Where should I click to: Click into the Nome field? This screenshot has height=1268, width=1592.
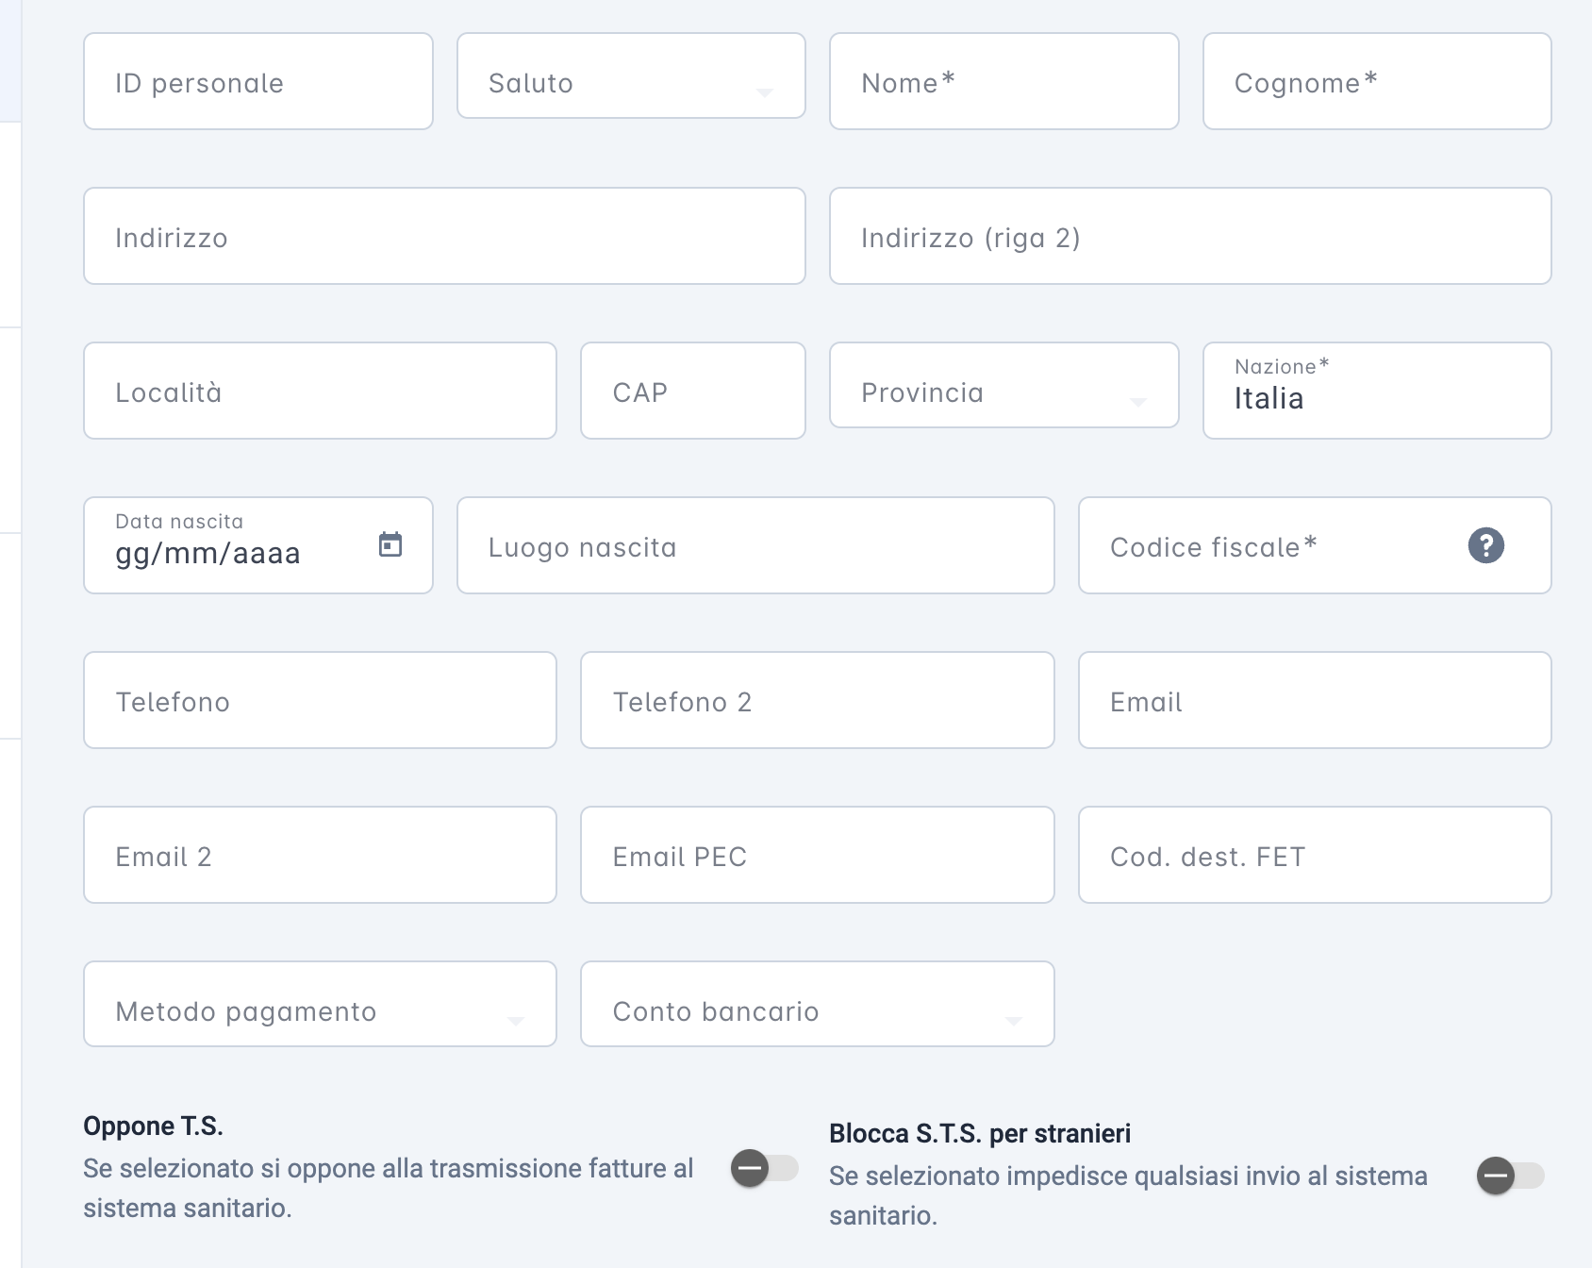(x=1003, y=81)
